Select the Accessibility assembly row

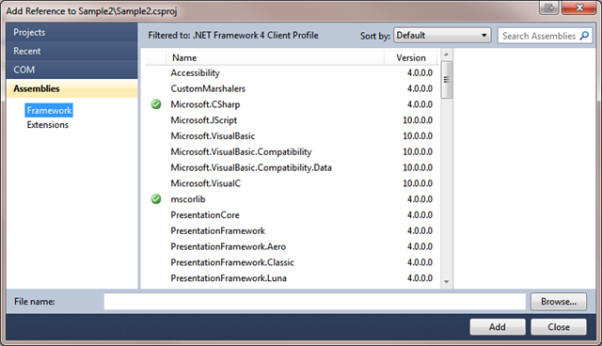click(x=292, y=72)
